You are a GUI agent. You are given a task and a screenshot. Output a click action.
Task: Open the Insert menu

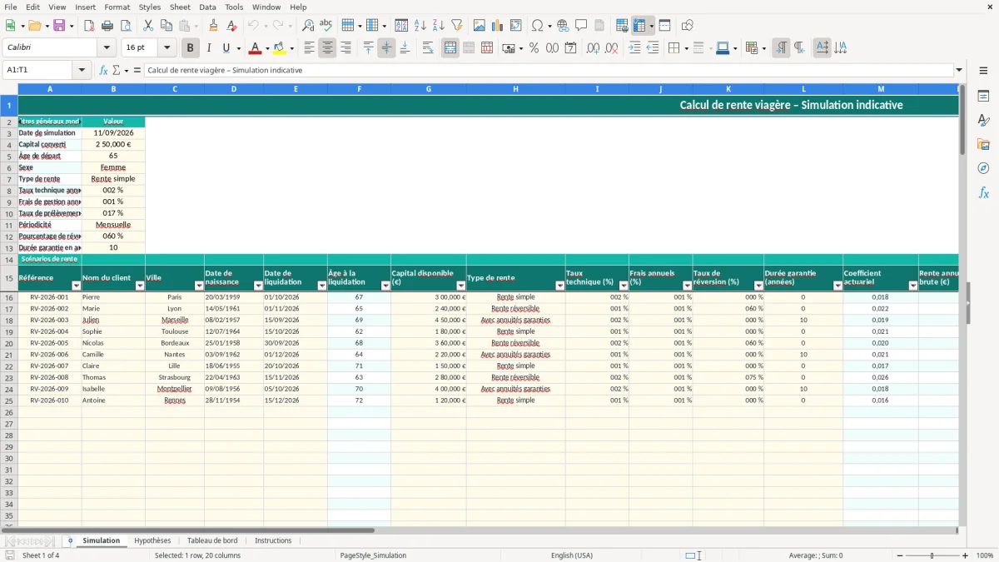[x=85, y=7]
